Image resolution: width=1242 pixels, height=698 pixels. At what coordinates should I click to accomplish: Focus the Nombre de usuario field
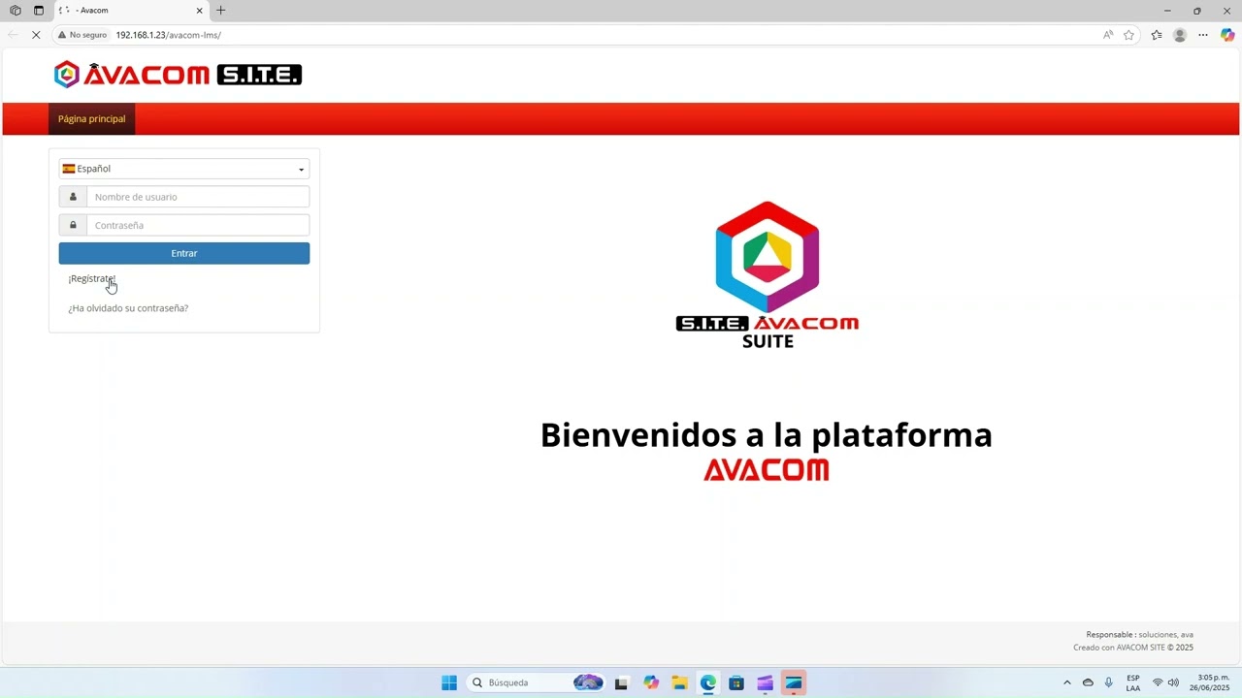click(198, 197)
